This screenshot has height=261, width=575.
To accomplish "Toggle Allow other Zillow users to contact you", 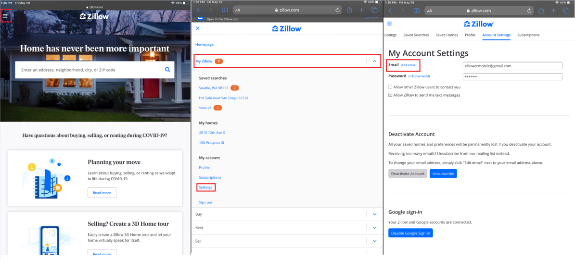I will click(x=390, y=87).
